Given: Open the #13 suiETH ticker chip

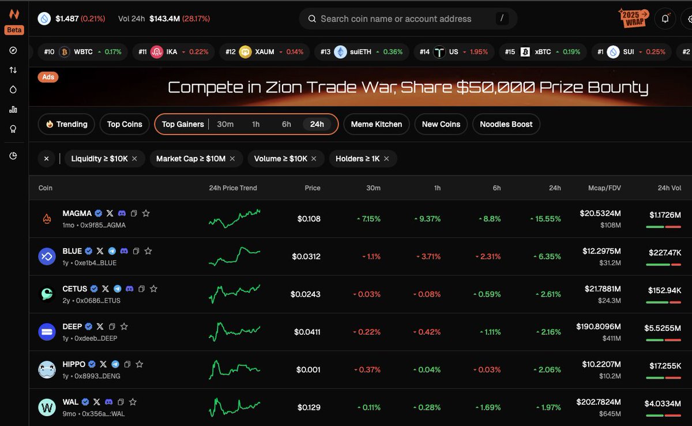Looking at the screenshot, I should 362,52.
